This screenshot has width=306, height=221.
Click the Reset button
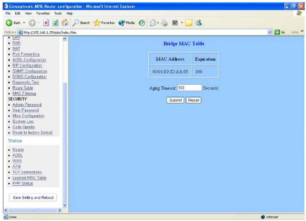coord(193,100)
